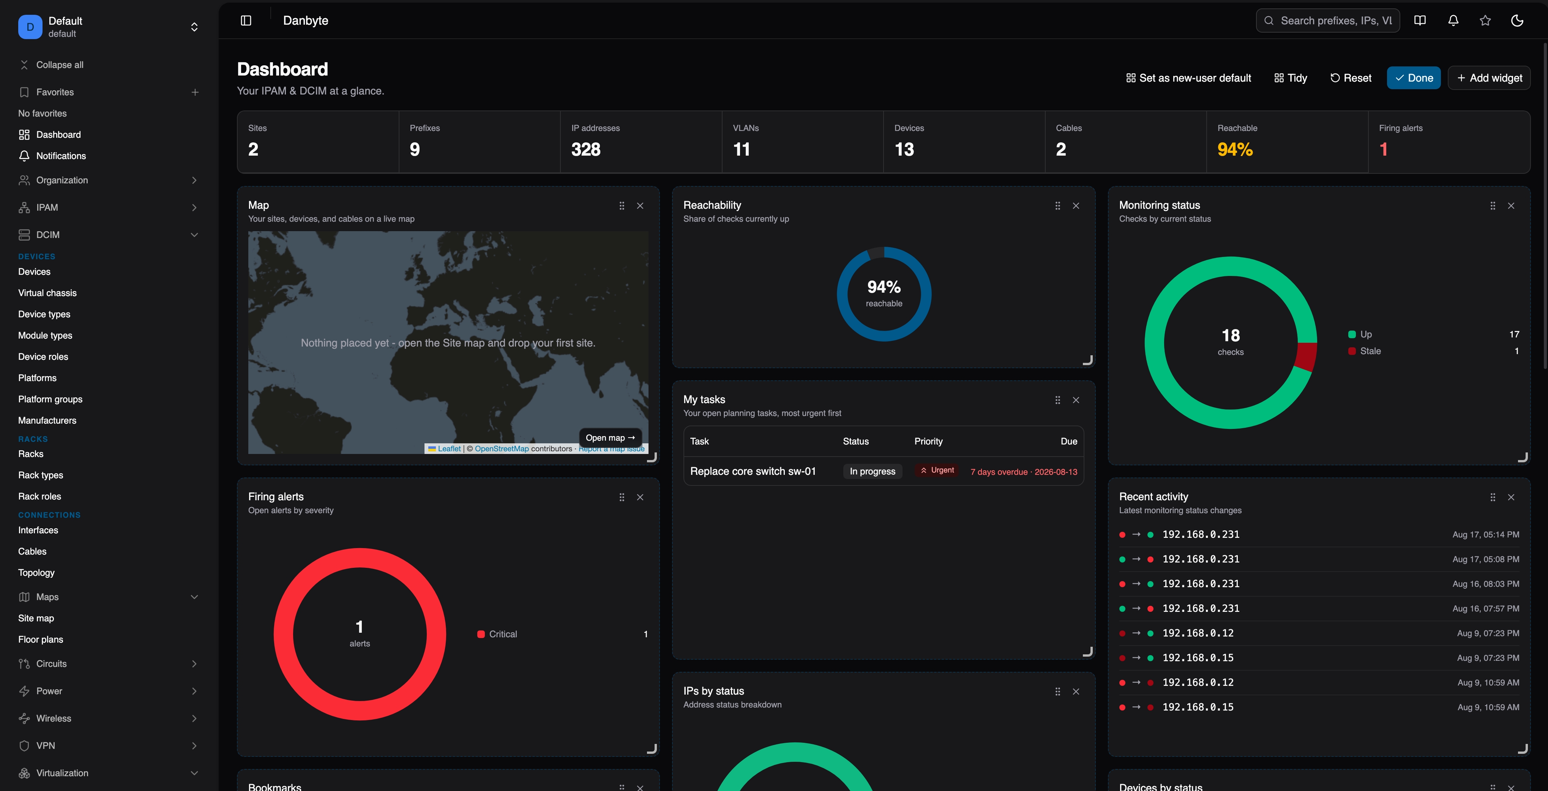Screen dimensions: 1548x791
Task: Click the IPs by status drag handle
Action: tap(1058, 691)
